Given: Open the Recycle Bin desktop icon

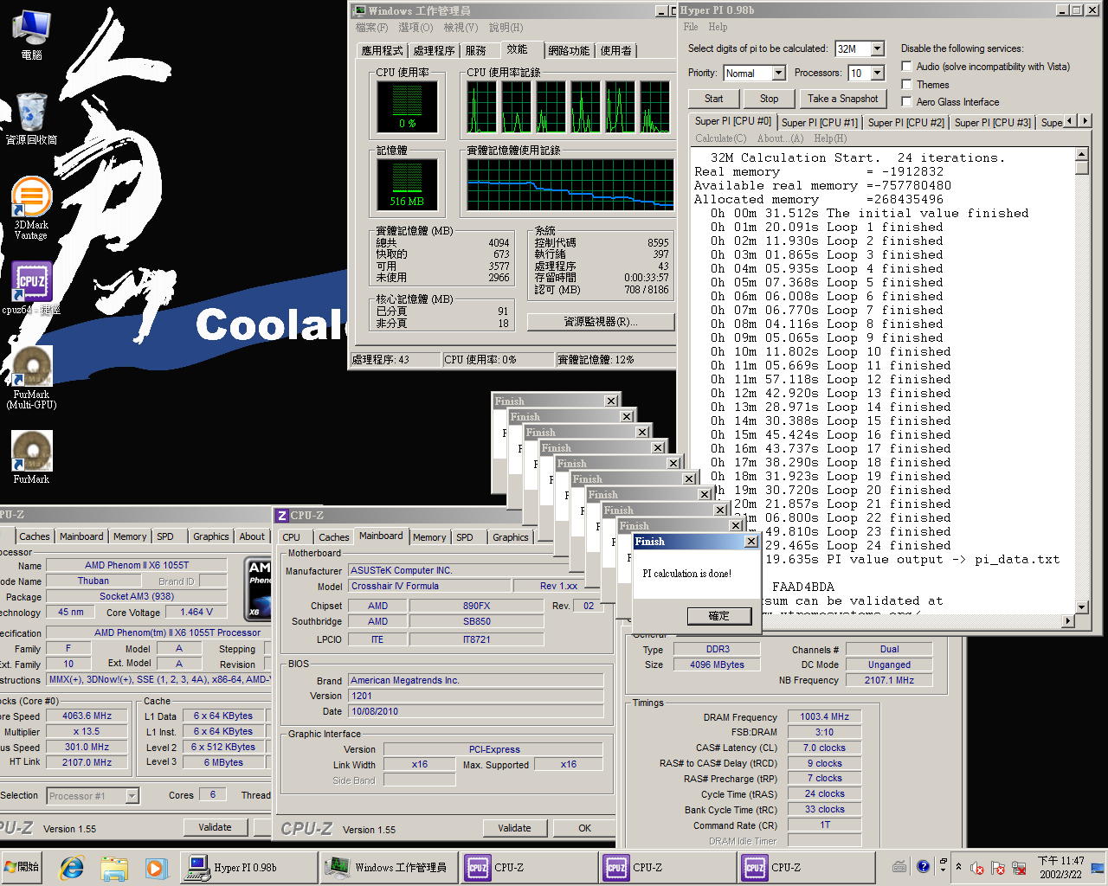Looking at the screenshot, I should point(31,119).
